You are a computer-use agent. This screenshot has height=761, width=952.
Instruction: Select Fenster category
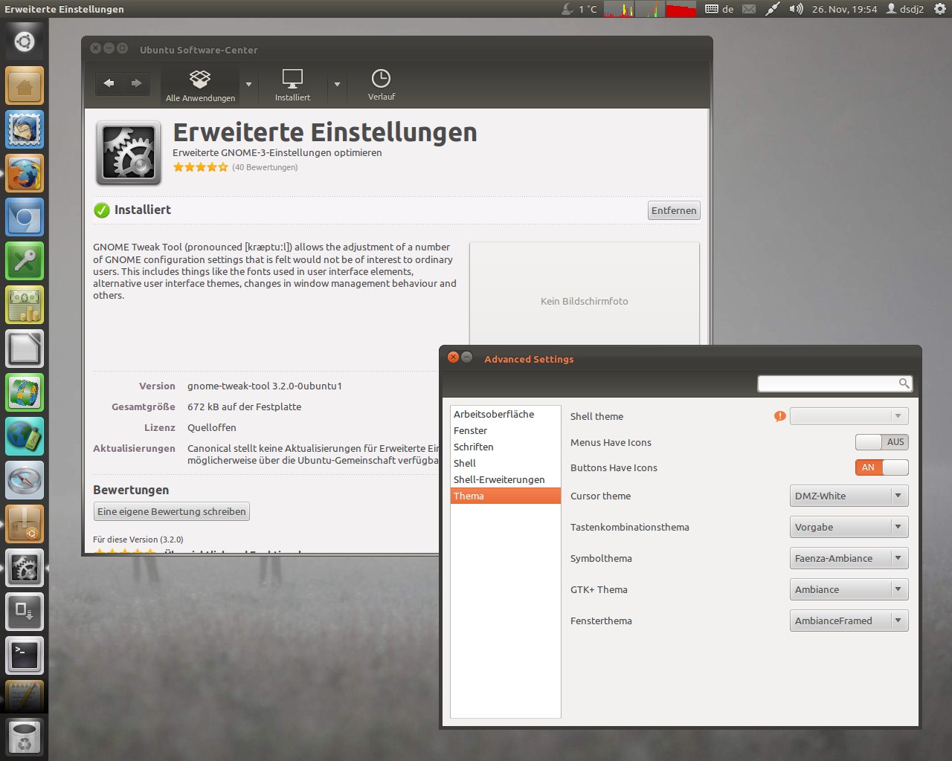pos(506,430)
